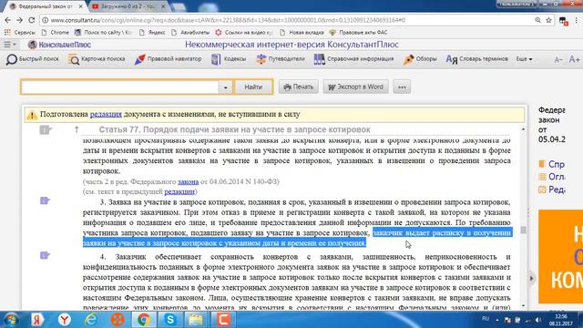Expand the search field history dropdown
Image resolution: width=583 pixels, height=328 pixels.
click(225, 87)
